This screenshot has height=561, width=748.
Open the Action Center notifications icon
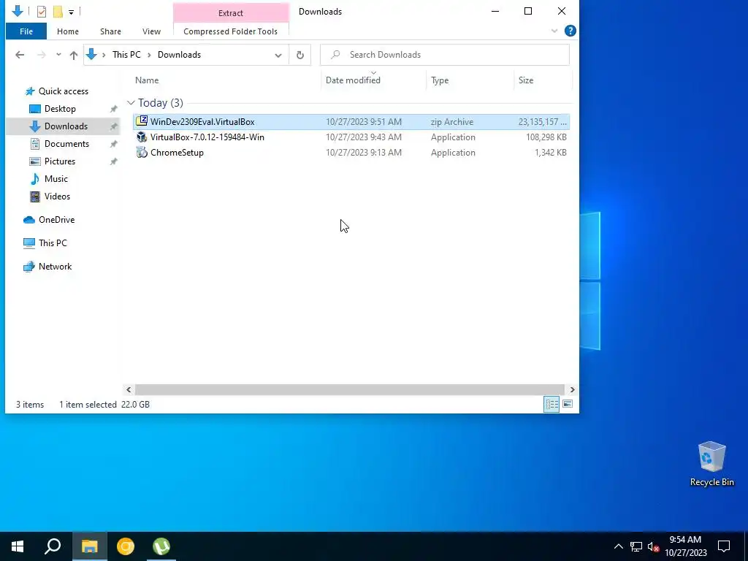tap(724, 546)
